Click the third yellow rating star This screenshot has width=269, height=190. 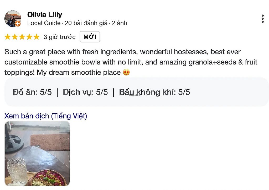pos(22,37)
